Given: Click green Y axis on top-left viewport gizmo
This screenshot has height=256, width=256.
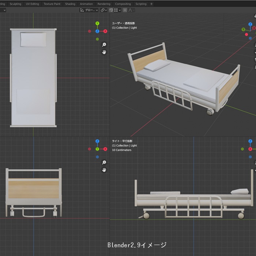Looking at the screenshot, I should pyautogui.click(x=97, y=23).
